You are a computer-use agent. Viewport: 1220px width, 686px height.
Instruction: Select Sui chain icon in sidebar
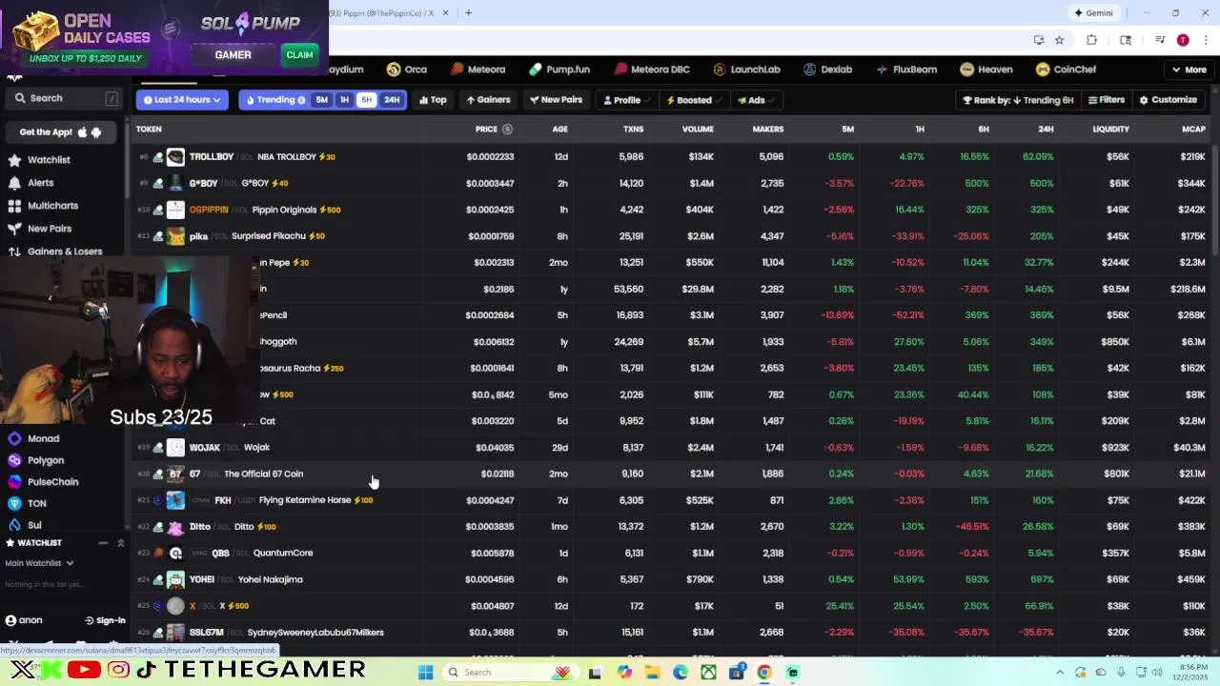14,525
